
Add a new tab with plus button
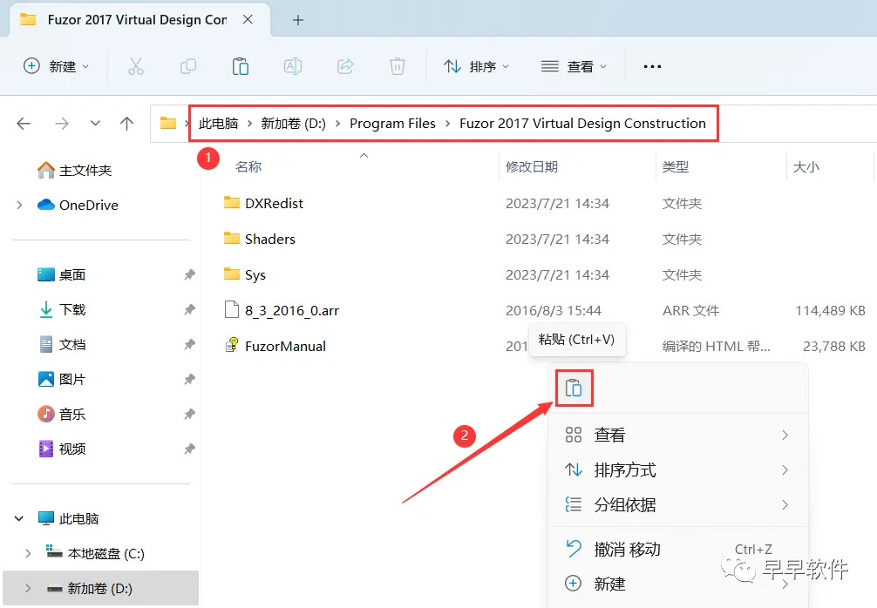(x=298, y=20)
